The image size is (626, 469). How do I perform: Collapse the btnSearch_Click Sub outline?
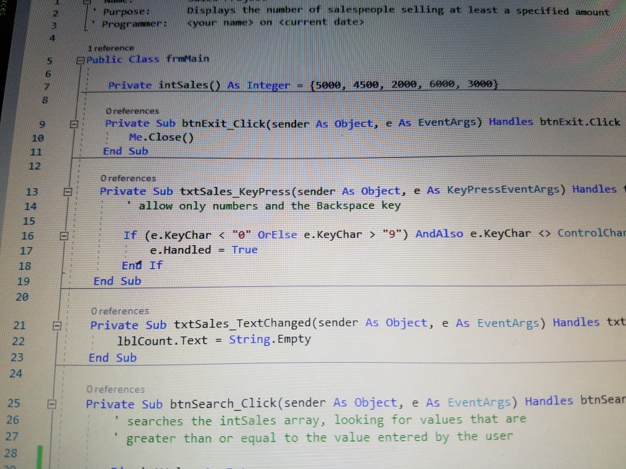pos(52,404)
